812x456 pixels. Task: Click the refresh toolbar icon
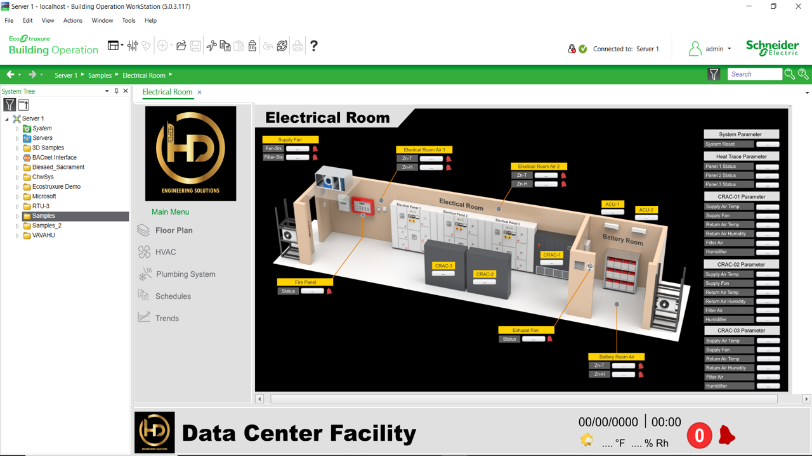pos(282,46)
